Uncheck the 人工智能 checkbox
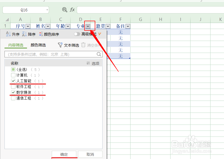Viewport: 224px width, 159px height. tap(13, 81)
